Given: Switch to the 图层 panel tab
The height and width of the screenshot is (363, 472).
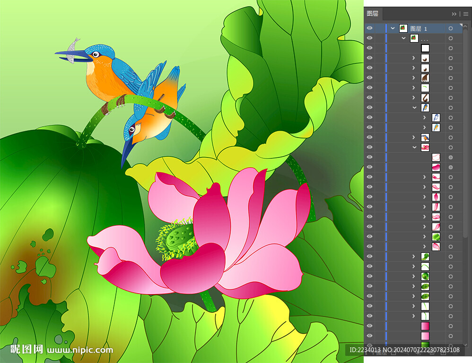Looking at the screenshot, I should pos(372,14).
